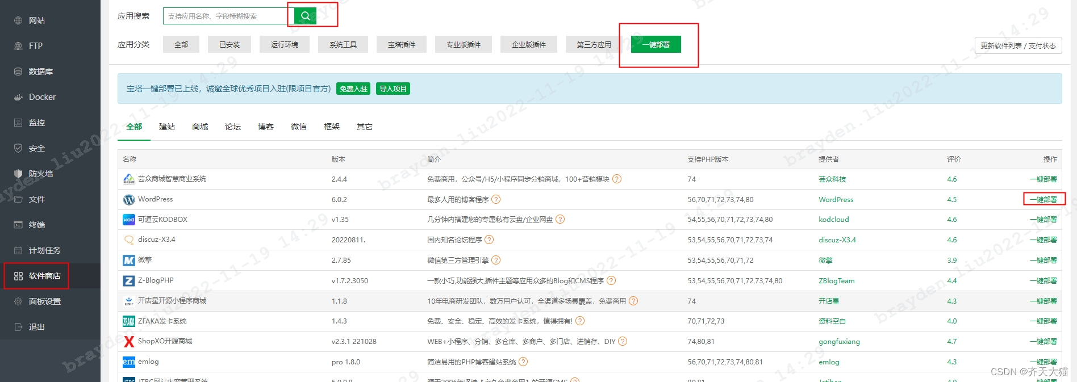Switch to the 论坛 sub-tab

pos(233,127)
